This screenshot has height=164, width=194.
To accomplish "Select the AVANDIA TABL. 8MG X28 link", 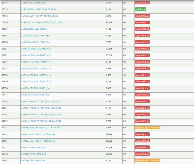I will pyautogui.click(x=34, y=154).
